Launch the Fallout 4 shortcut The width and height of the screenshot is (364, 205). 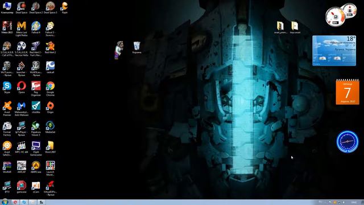[x=36, y=27]
